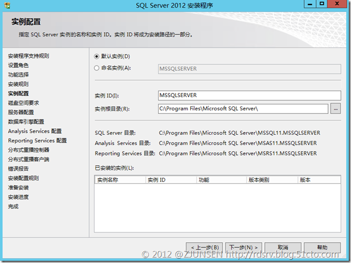Image resolution: width=351 pixels, height=263 pixels.
Task: Select the 安装配置规则 step in sidebar
Action: tap(23, 178)
